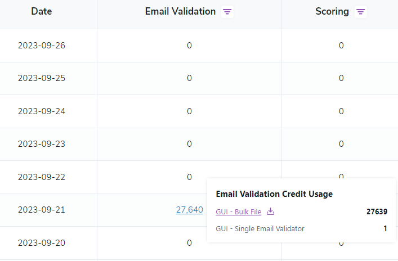Select the 2023-09-23 date cell
The image size is (398, 261).
pyautogui.click(x=42, y=144)
